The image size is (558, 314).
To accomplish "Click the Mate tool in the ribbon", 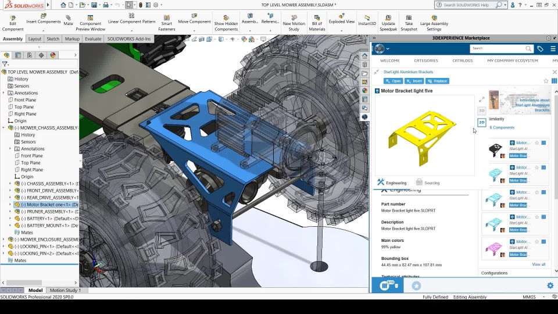I will click(x=68, y=21).
